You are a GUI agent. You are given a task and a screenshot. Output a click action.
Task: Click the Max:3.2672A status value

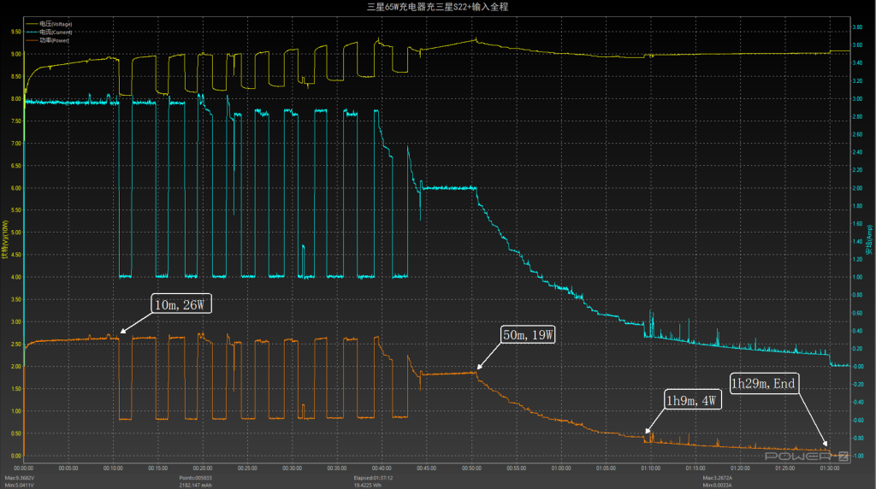pos(718,478)
